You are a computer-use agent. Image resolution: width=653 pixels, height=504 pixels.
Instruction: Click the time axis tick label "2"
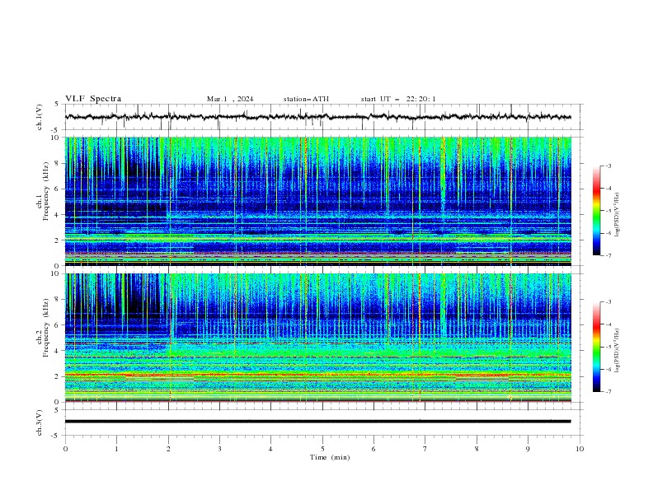coord(168,449)
